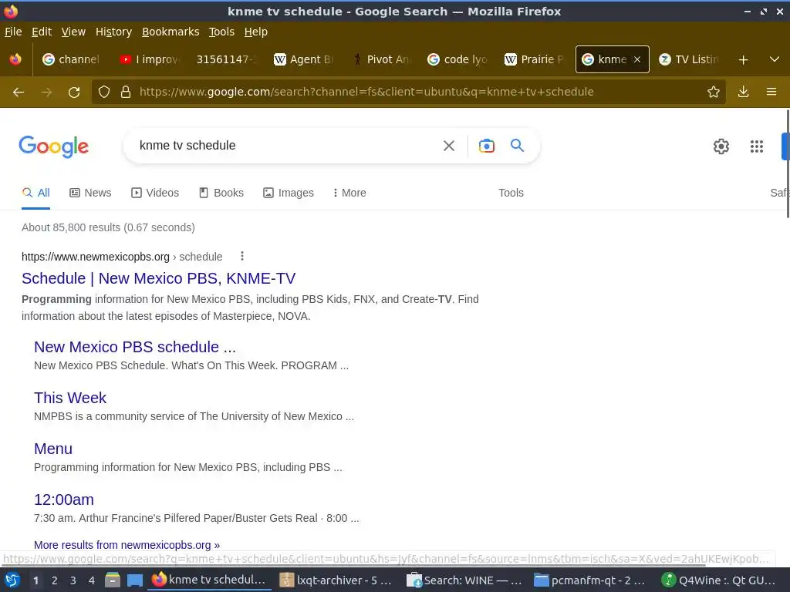This screenshot has width=790, height=592.
Task: Open the Bookmarks menu
Action: pyautogui.click(x=170, y=32)
